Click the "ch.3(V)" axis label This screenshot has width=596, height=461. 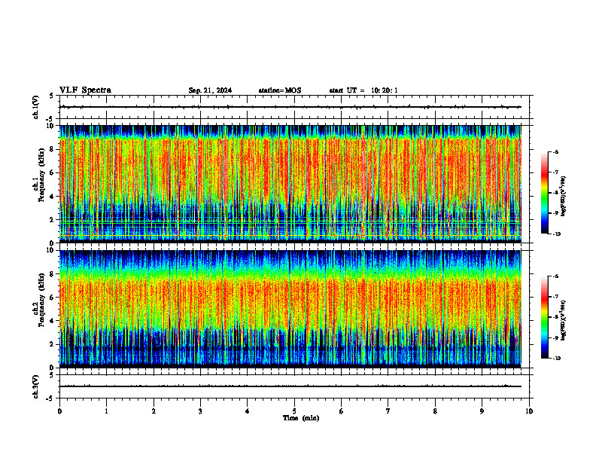[35, 386]
